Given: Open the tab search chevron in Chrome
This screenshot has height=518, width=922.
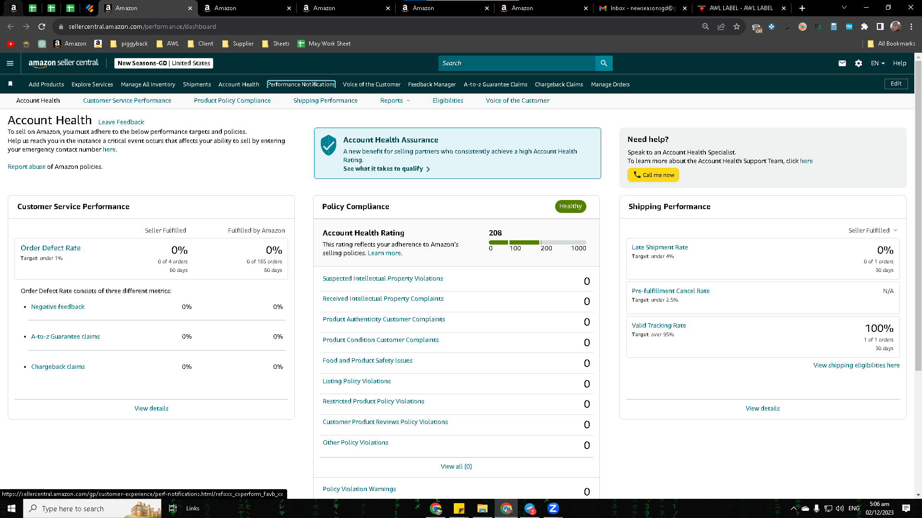Looking at the screenshot, I should tap(844, 8).
